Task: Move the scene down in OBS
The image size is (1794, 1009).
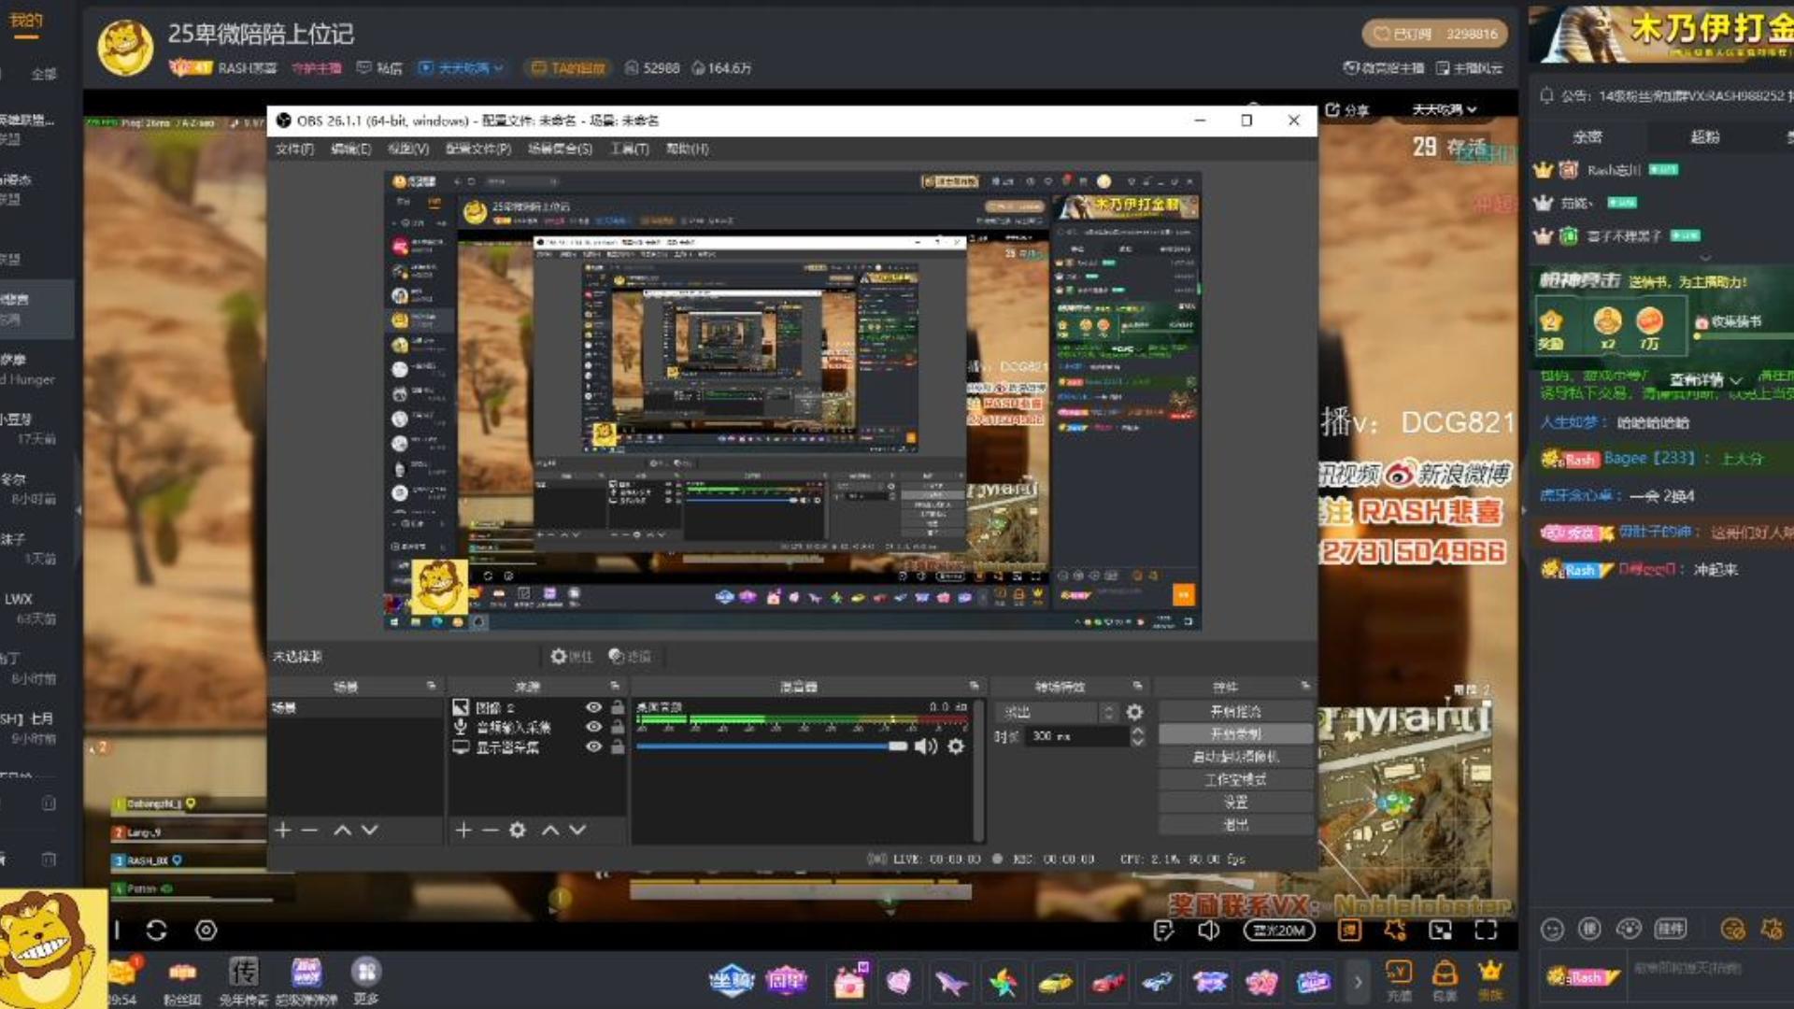Action: point(370,830)
